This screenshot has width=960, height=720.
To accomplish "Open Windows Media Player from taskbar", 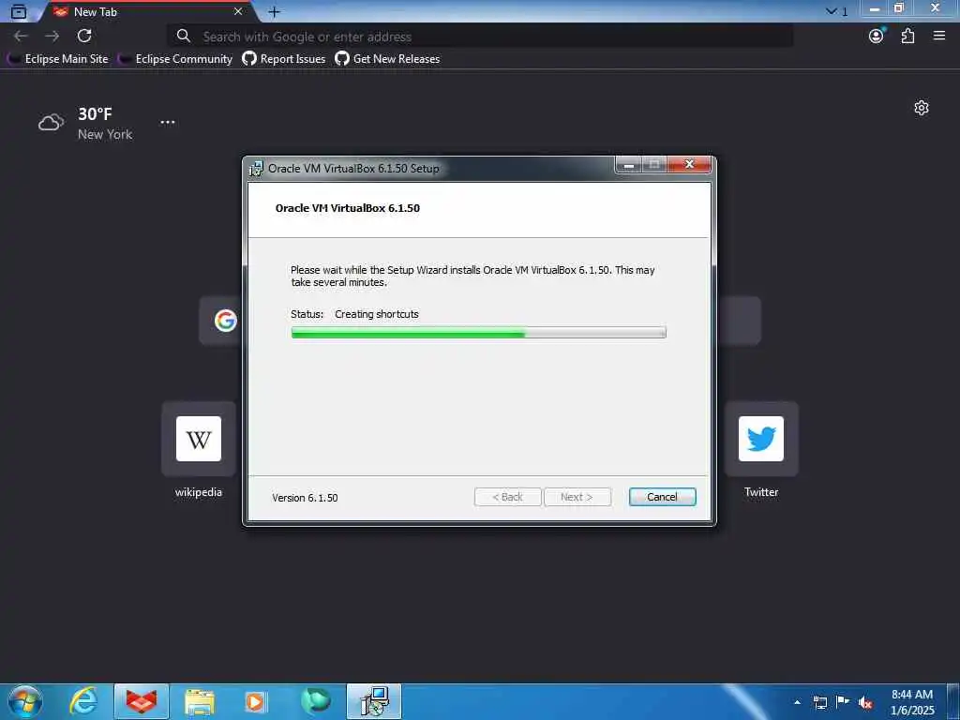I will pos(255,701).
